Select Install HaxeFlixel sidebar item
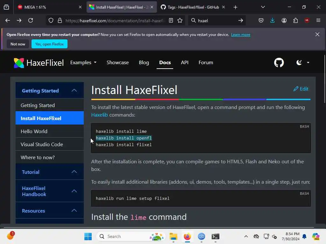 50,118
